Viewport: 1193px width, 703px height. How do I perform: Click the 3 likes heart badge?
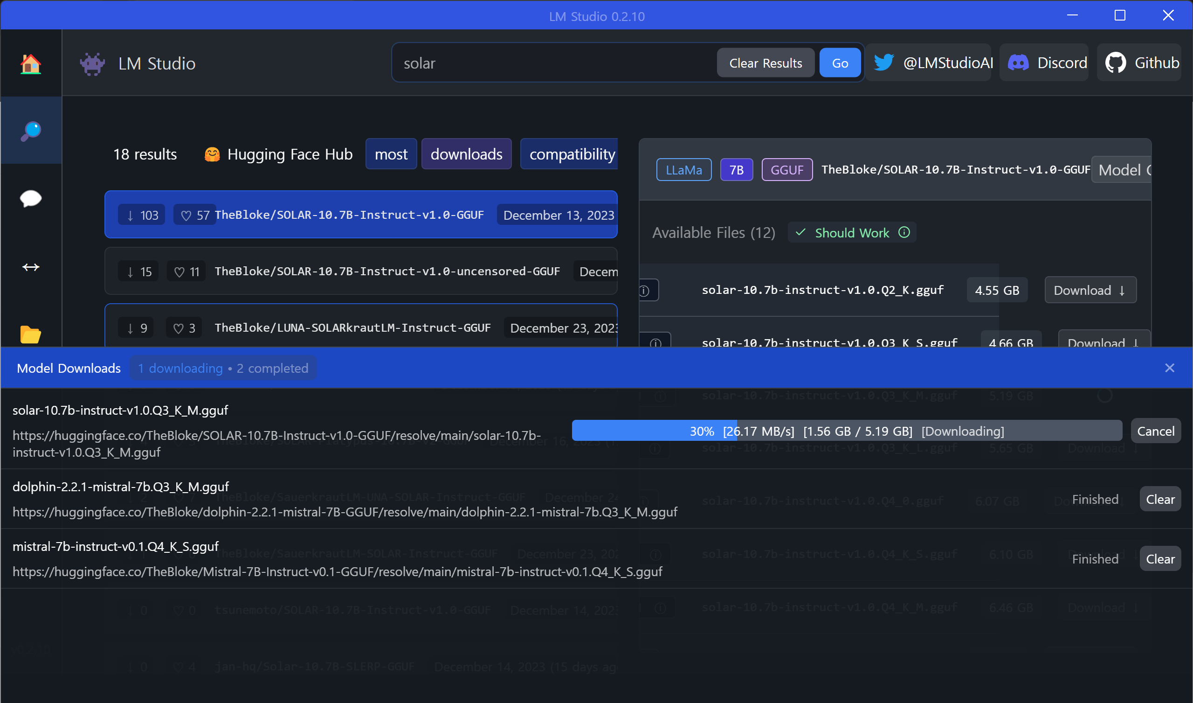coord(184,328)
